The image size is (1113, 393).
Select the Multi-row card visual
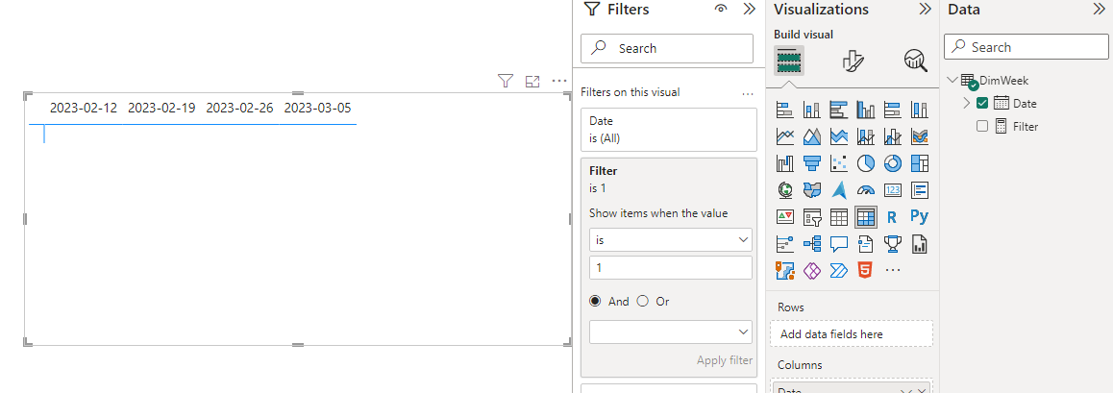(919, 190)
